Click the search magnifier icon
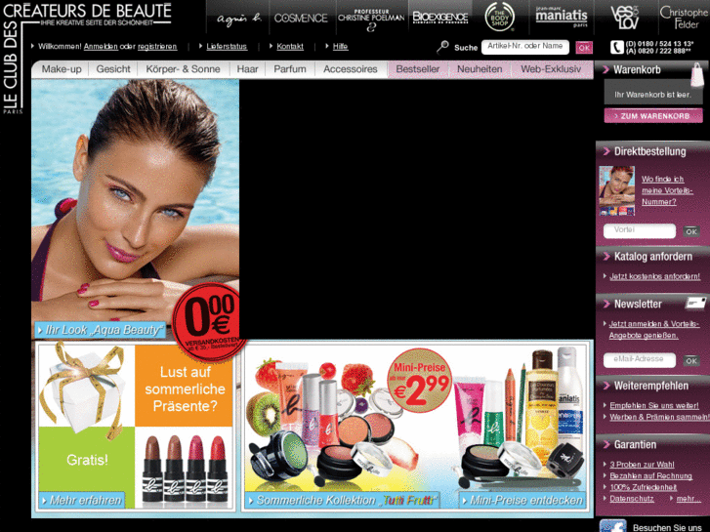The width and height of the screenshot is (710, 532). click(442, 47)
